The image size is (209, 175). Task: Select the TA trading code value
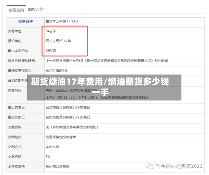tap(48, 157)
